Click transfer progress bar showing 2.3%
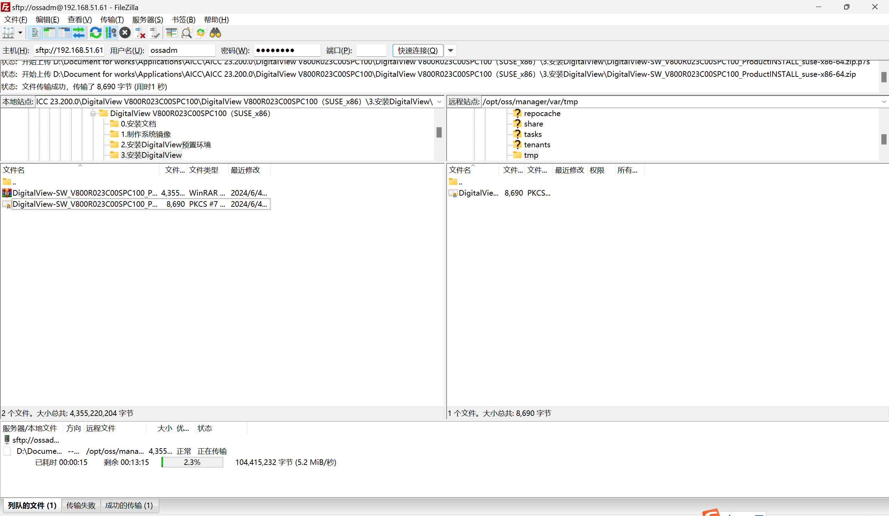The width and height of the screenshot is (889, 516). point(192,462)
